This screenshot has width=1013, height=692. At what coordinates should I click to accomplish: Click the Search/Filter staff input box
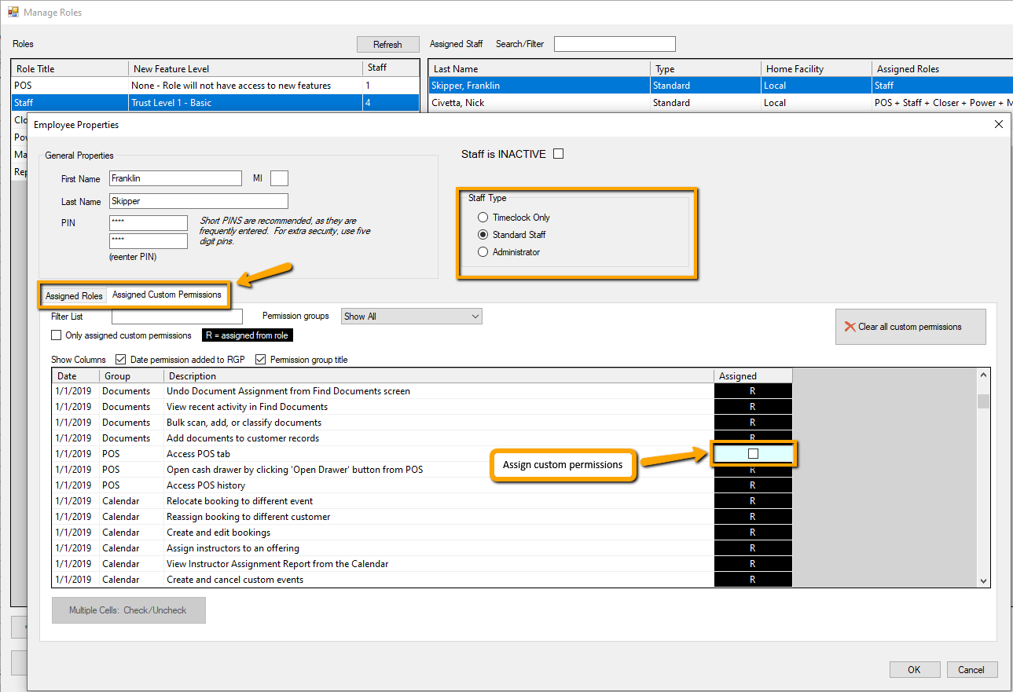point(614,44)
